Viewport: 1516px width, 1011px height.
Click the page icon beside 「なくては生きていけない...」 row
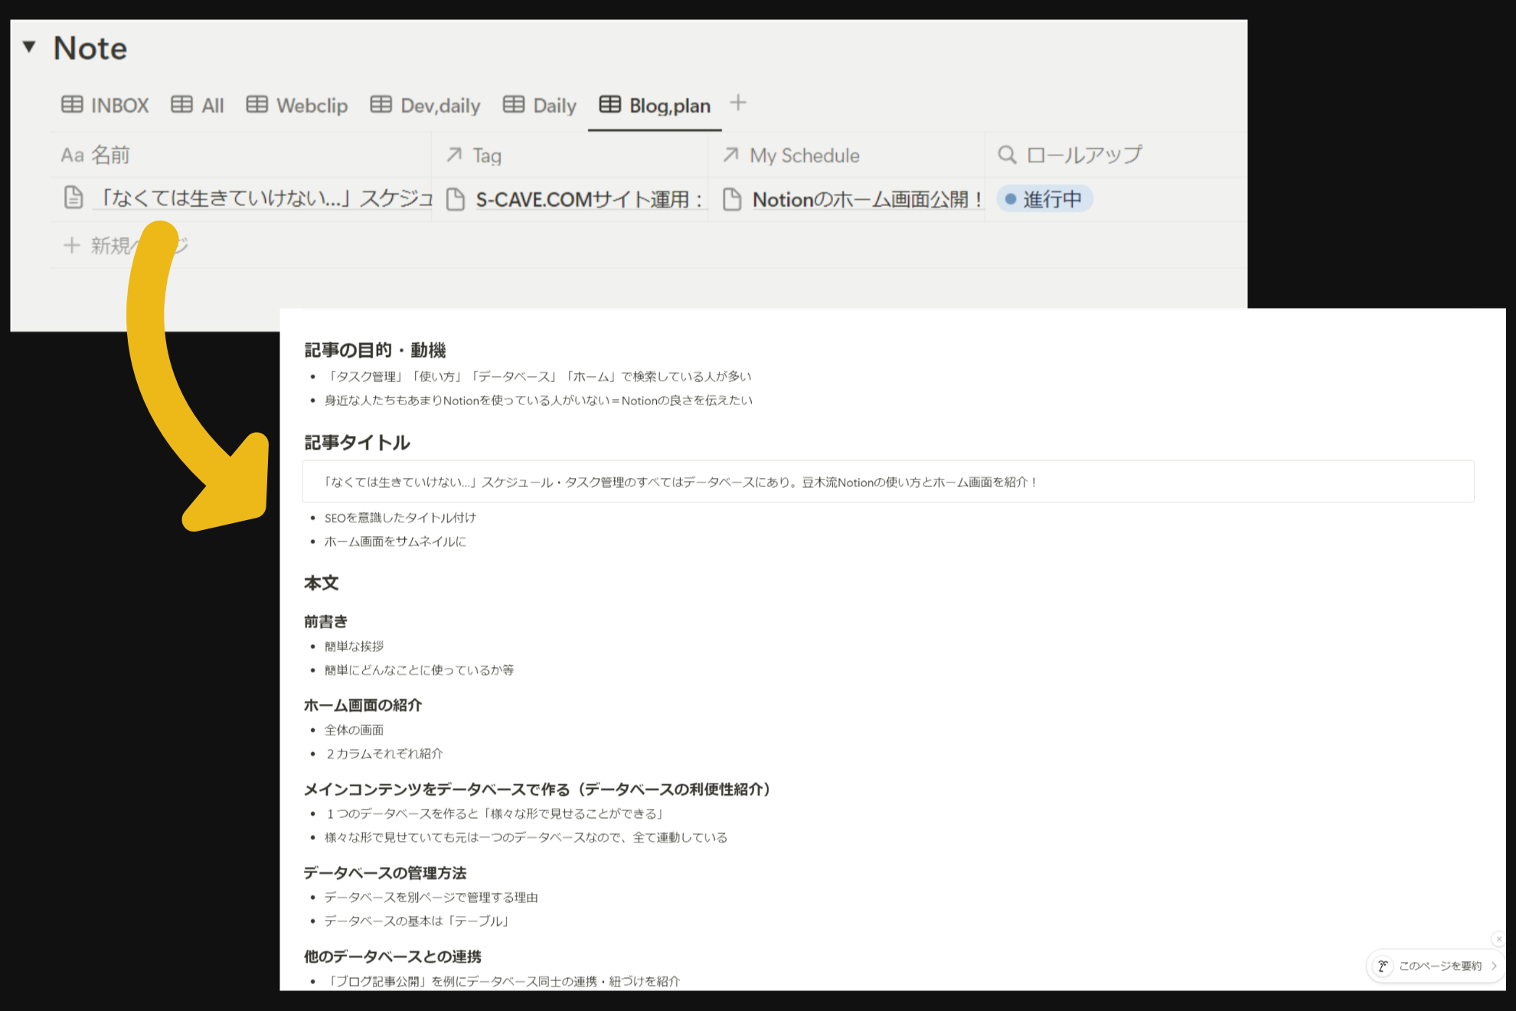pos(73,197)
